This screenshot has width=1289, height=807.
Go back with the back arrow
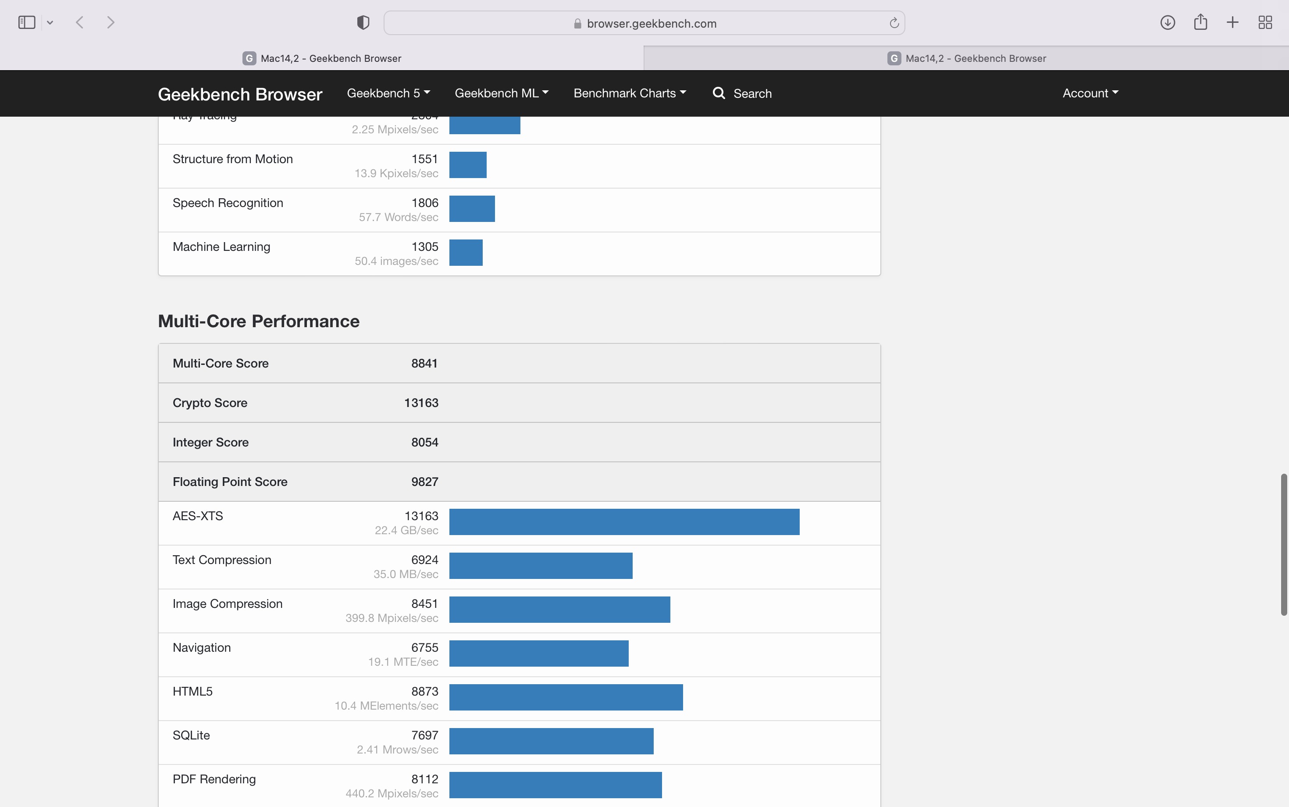point(80,22)
